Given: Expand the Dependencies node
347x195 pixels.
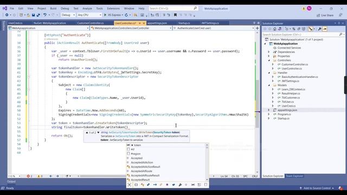Looking at the screenshot, I should pos(269,52).
